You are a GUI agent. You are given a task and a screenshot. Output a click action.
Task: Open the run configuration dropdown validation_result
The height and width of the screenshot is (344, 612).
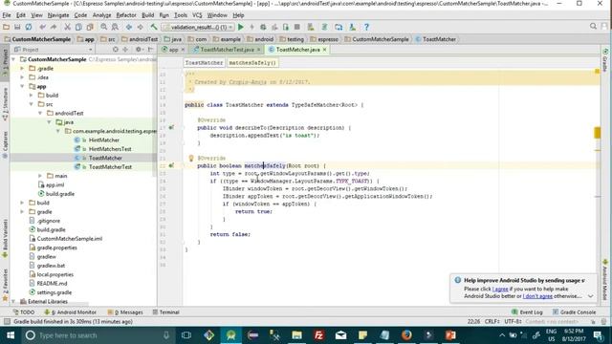point(198,27)
